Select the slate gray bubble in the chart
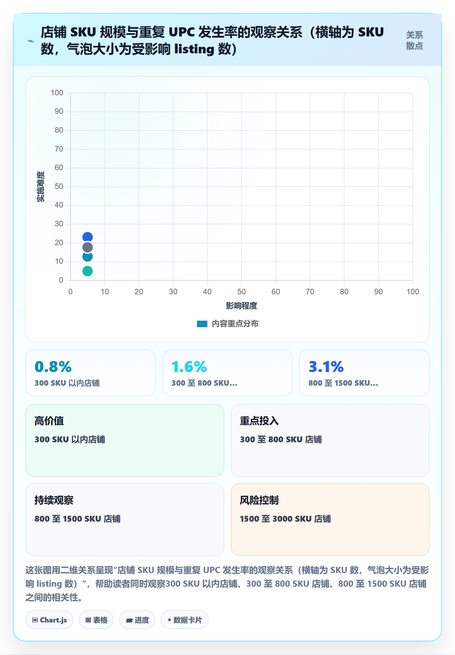Screen dimensions: 455x655 87,247
